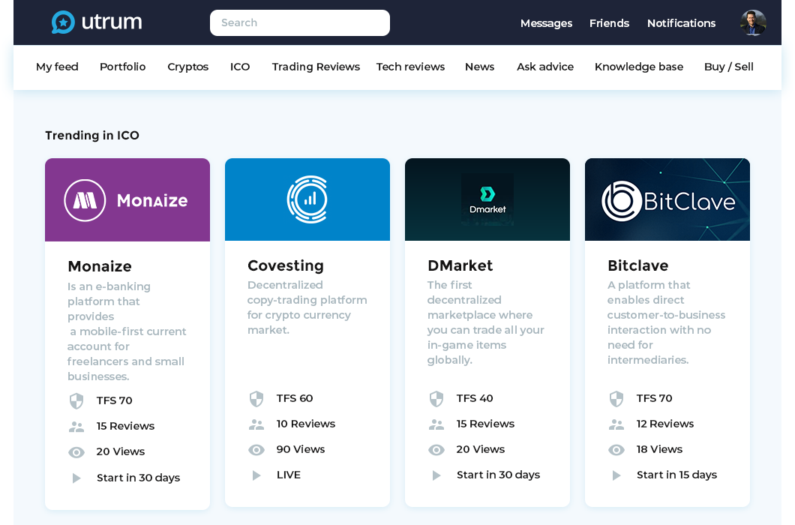Screen dimensions: 795x525
Task: Click the shield icon on DMarket card
Action: 436,399
